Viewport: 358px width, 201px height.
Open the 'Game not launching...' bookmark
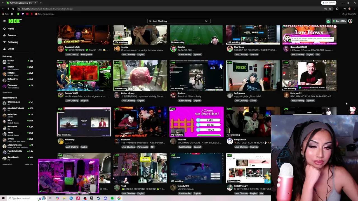pos(45,14)
